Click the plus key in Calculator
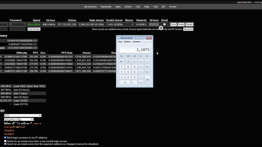The height and width of the screenshot is (147, 262). 141,82
